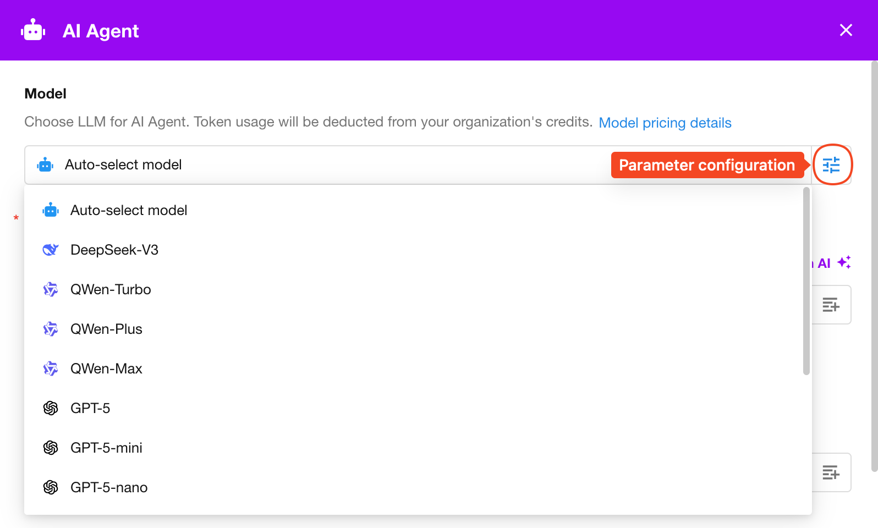Select GPT-5-mini in the model list
This screenshot has height=528, width=878.
pyautogui.click(x=106, y=448)
